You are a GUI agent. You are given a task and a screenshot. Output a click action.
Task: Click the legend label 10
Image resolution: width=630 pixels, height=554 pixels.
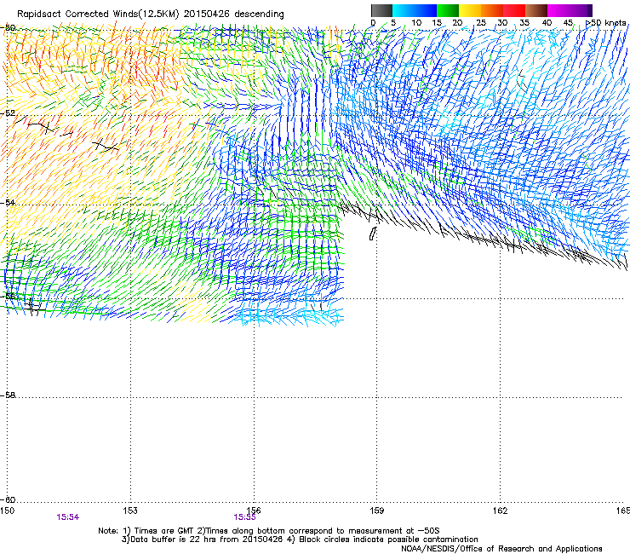[x=416, y=23]
